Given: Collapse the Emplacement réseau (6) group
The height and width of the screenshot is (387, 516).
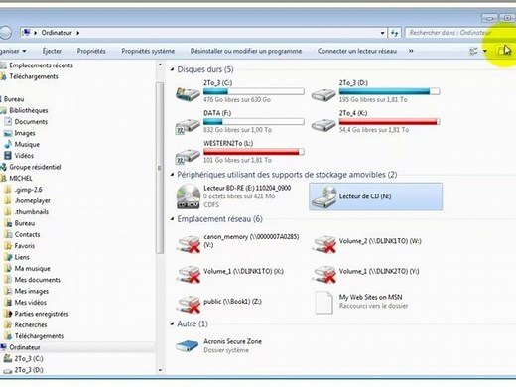Looking at the screenshot, I should [x=172, y=219].
